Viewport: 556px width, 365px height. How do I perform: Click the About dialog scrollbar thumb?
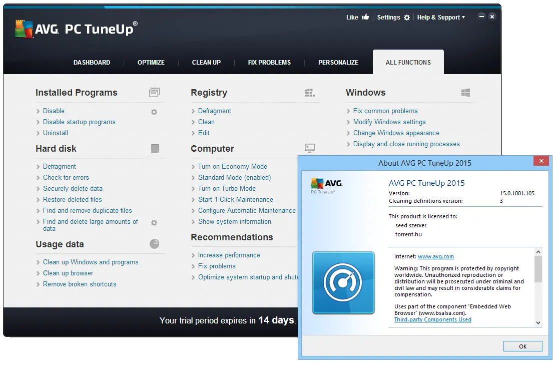[x=538, y=269]
